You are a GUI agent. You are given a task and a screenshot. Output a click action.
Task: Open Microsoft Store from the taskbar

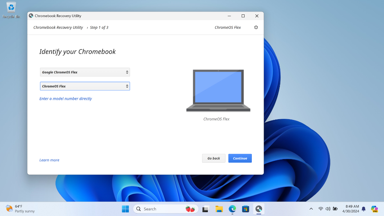coord(246,209)
